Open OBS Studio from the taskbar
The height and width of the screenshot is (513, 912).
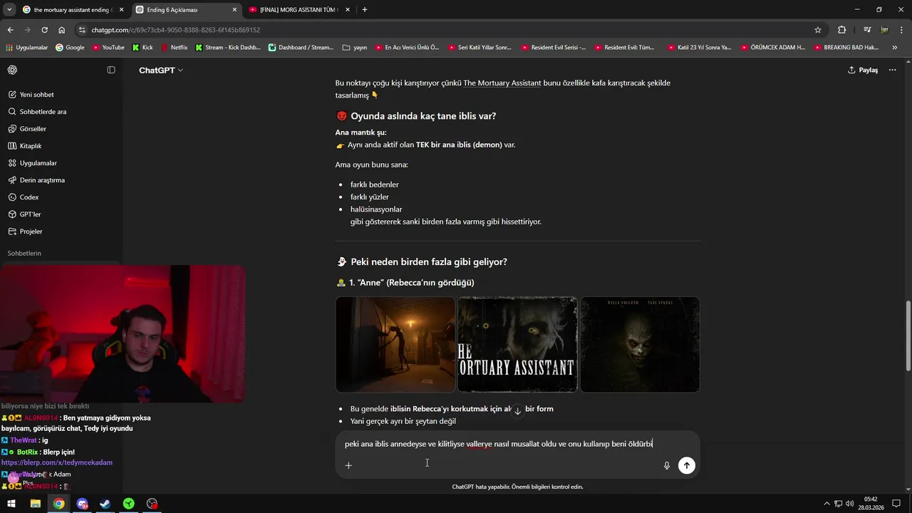152,504
